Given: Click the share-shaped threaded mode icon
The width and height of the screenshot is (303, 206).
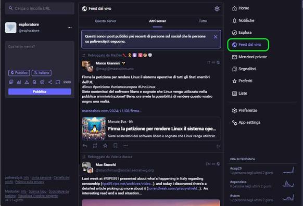Looking at the screenshot, I should point(50,82).
